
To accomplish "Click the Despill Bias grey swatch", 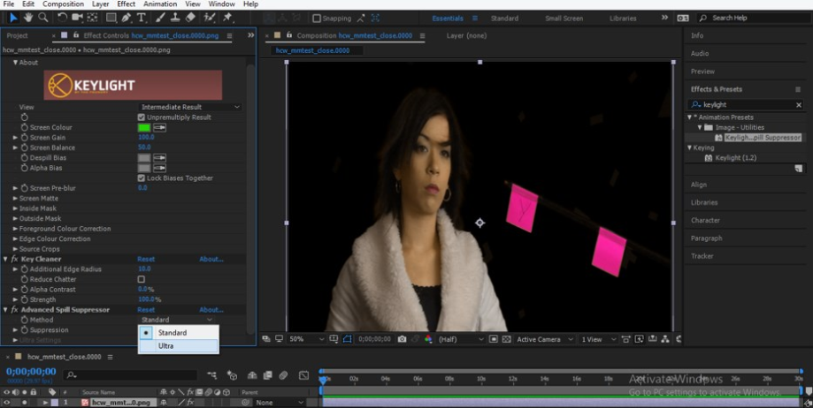I will (x=144, y=158).
